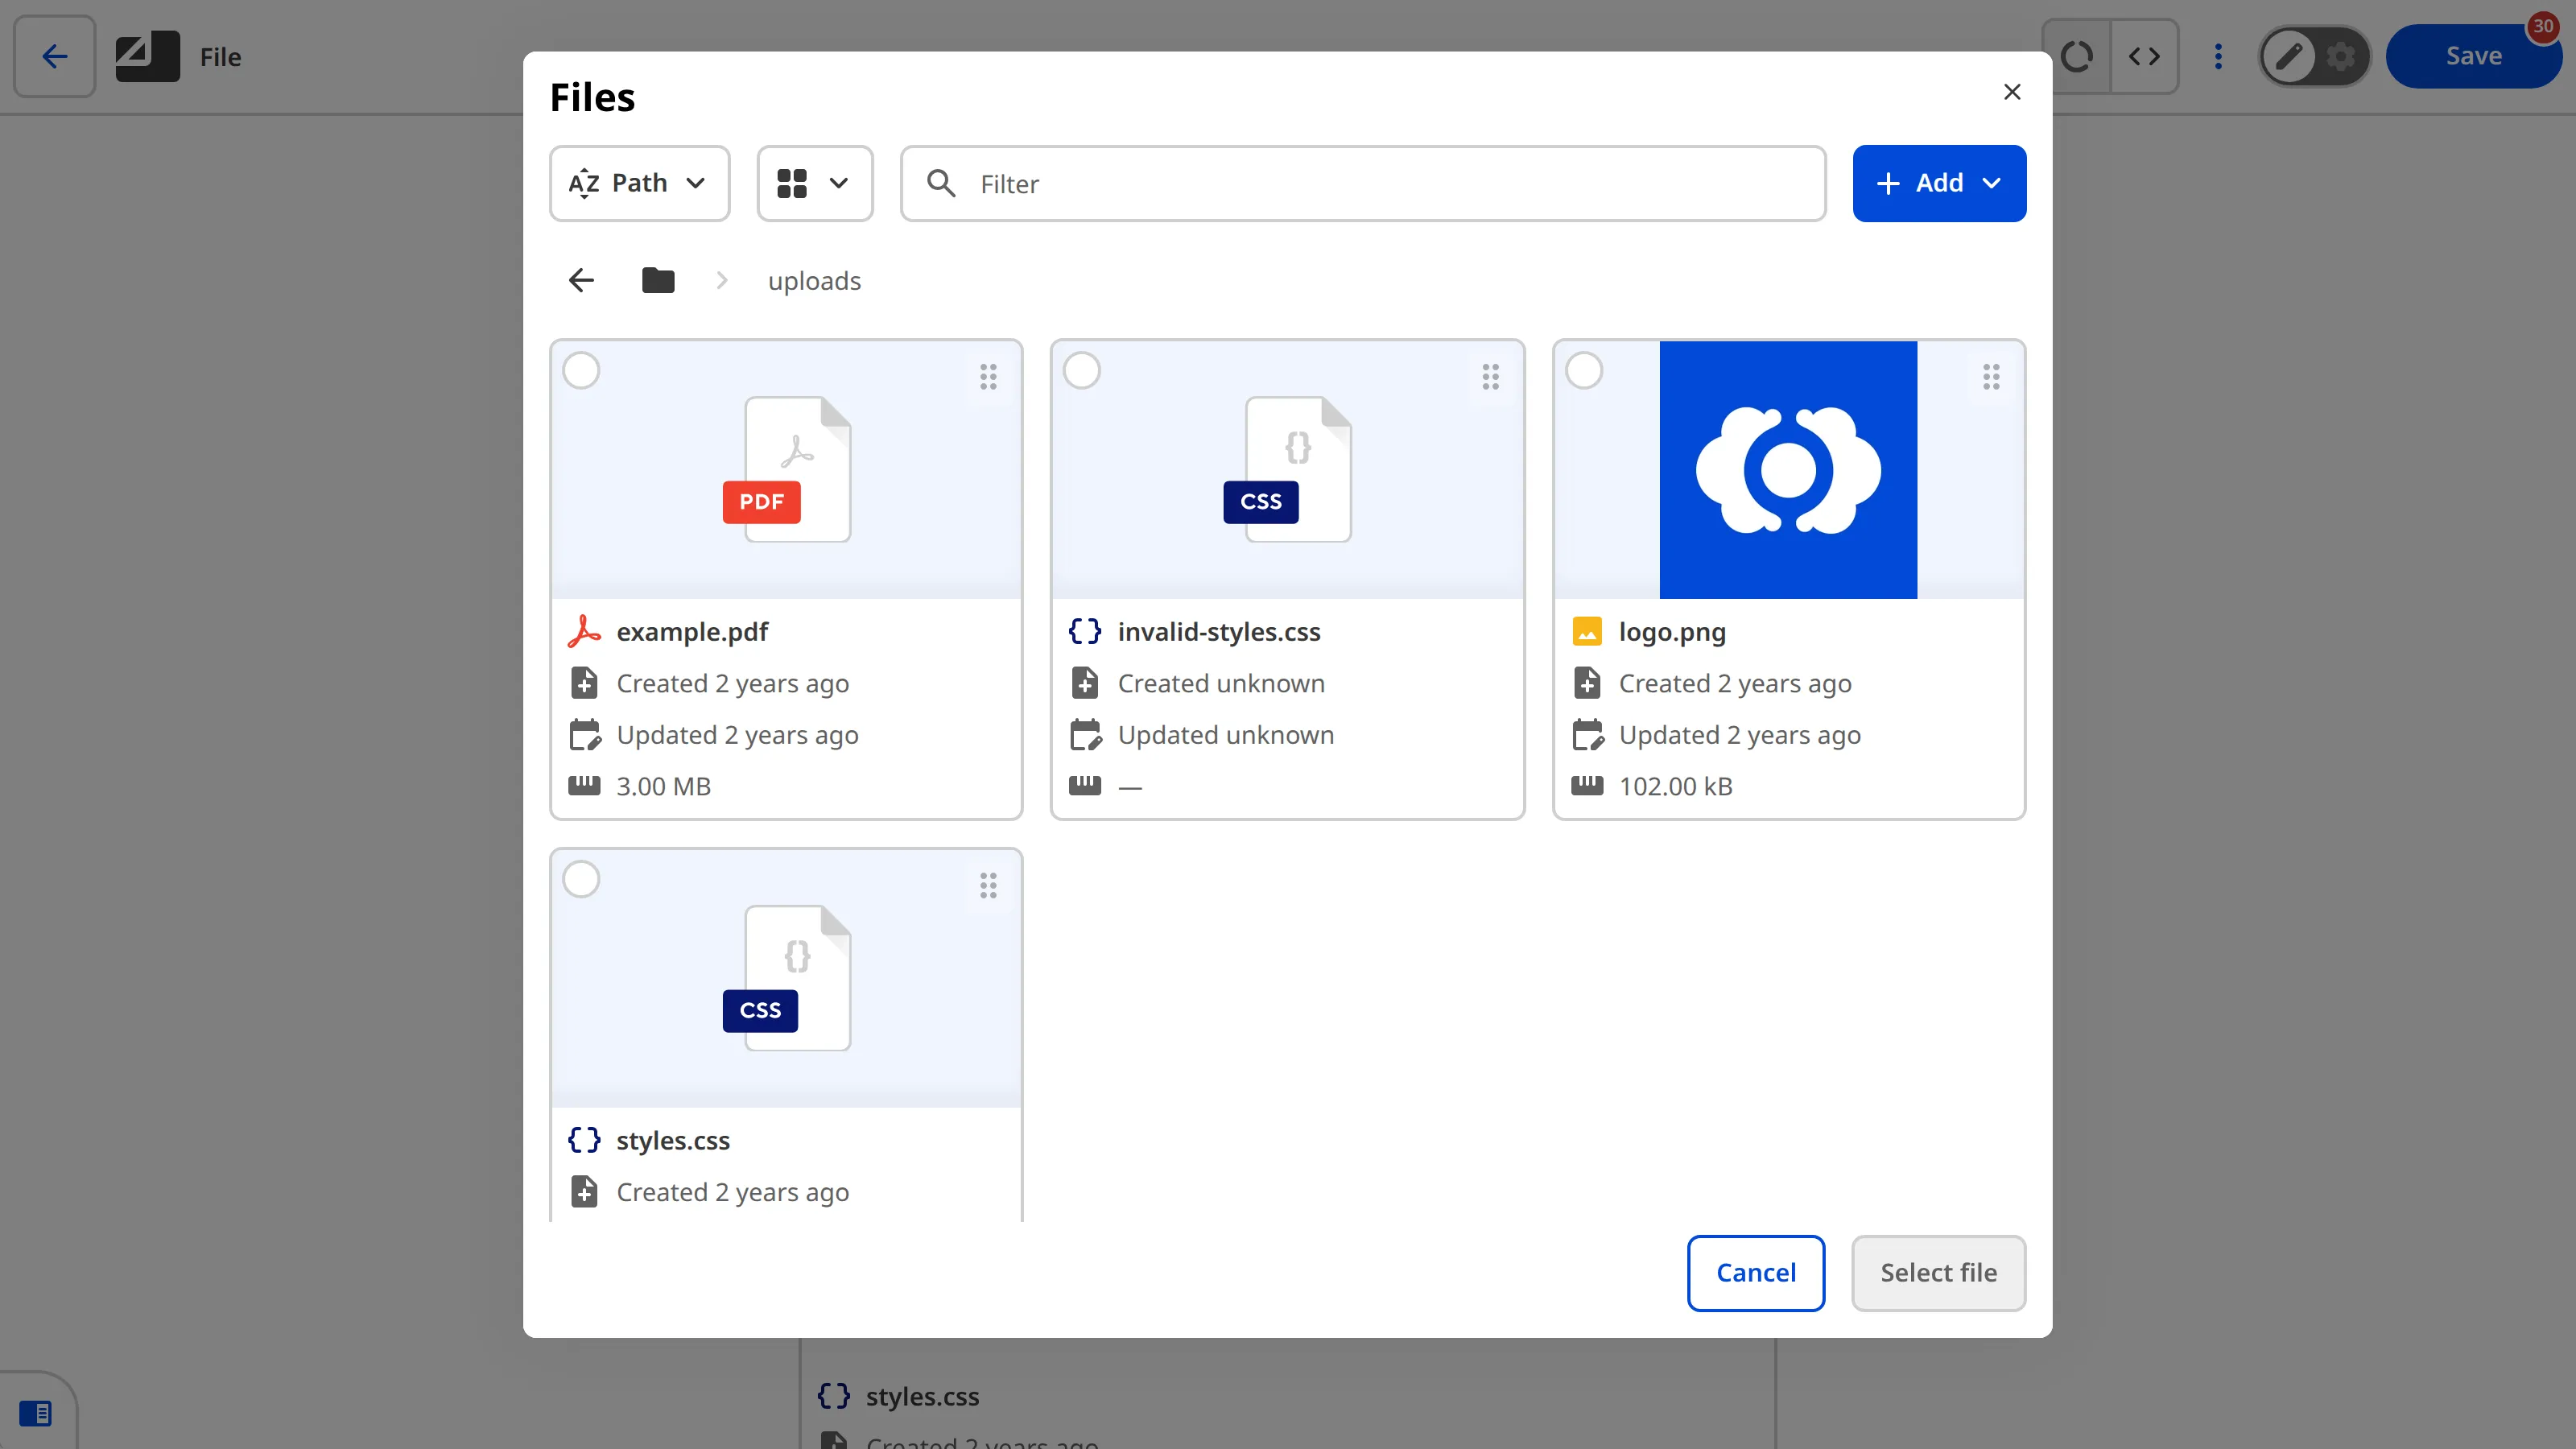Click the Cancel button
This screenshot has height=1449, width=2576.
pyautogui.click(x=1755, y=1273)
